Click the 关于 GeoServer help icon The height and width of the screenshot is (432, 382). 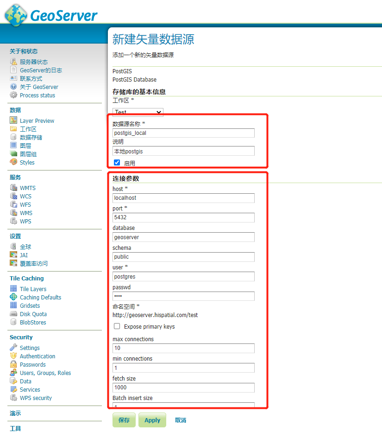pyautogui.click(x=13, y=86)
